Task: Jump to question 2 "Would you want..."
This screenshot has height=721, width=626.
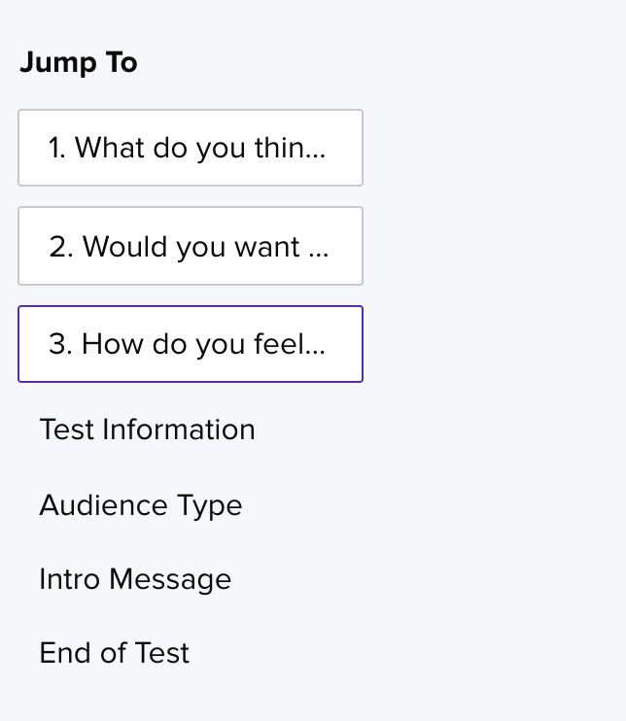Action: pyautogui.click(x=190, y=246)
